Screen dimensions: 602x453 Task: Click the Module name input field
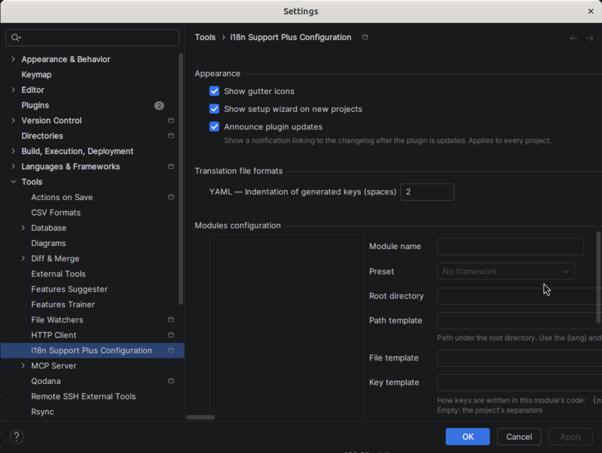(x=510, y=247)
